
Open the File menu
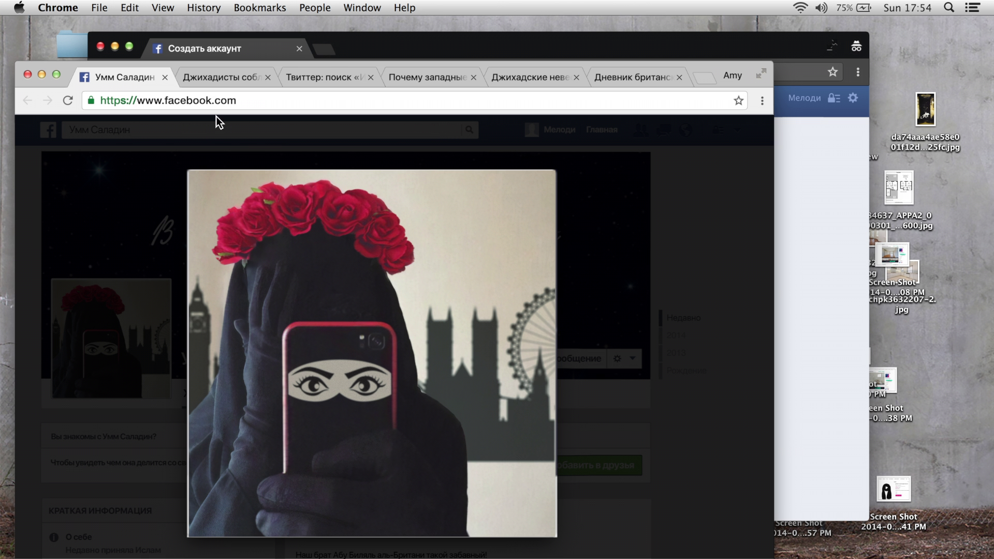click(x=99, y=8)
